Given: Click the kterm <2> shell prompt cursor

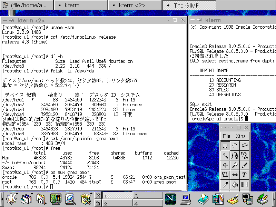Looking at the screenshot, I should tap(51, 187).
